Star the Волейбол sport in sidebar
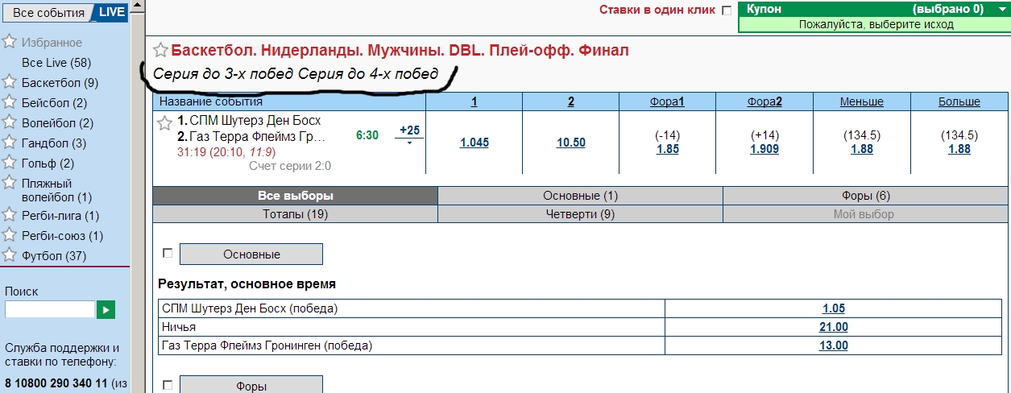Image resolution: width=1011 pixels, height=393 pixels. point(9,122)
